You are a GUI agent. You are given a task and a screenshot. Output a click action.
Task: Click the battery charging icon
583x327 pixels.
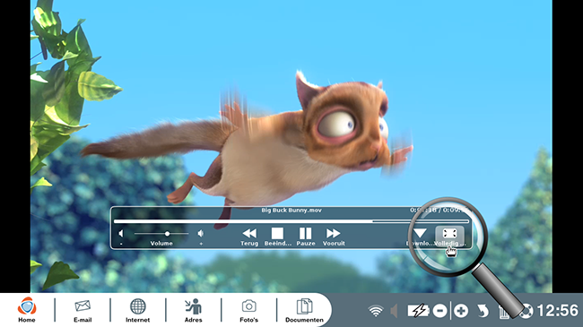click(418, 311)
